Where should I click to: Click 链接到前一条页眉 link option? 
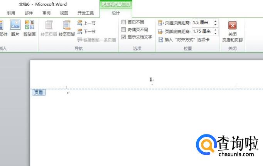point(96,40)
